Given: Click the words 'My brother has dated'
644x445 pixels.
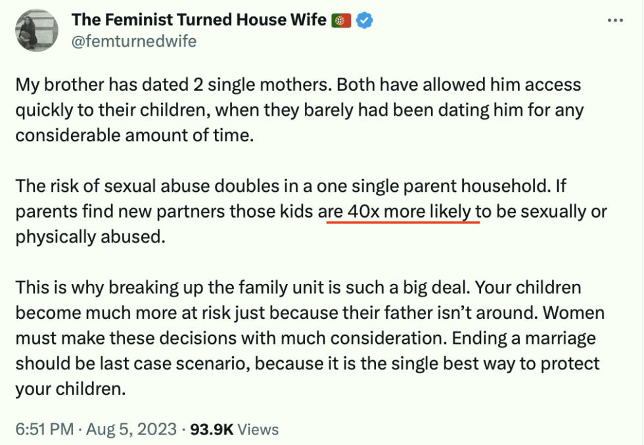Looking at the screenshot, I should (x=101, y=85).
